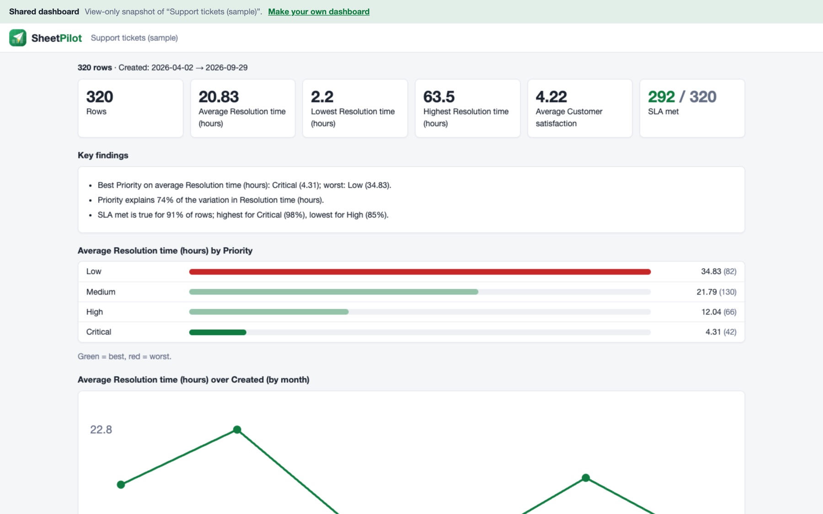This screenshot has height=514, width=823.
Task: Click the Highest Resolution time 63.5 card
Action: (467, 108)
